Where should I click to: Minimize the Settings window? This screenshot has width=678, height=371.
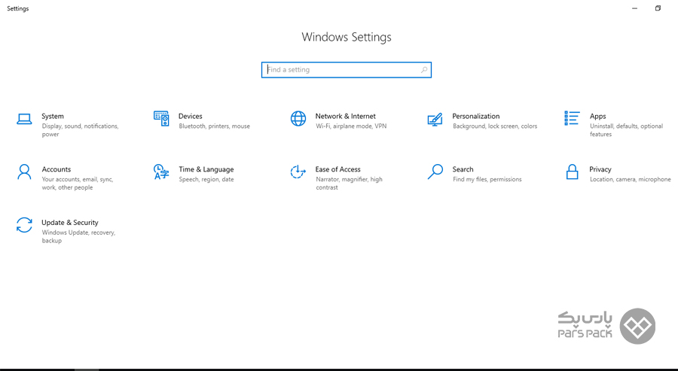635,8
